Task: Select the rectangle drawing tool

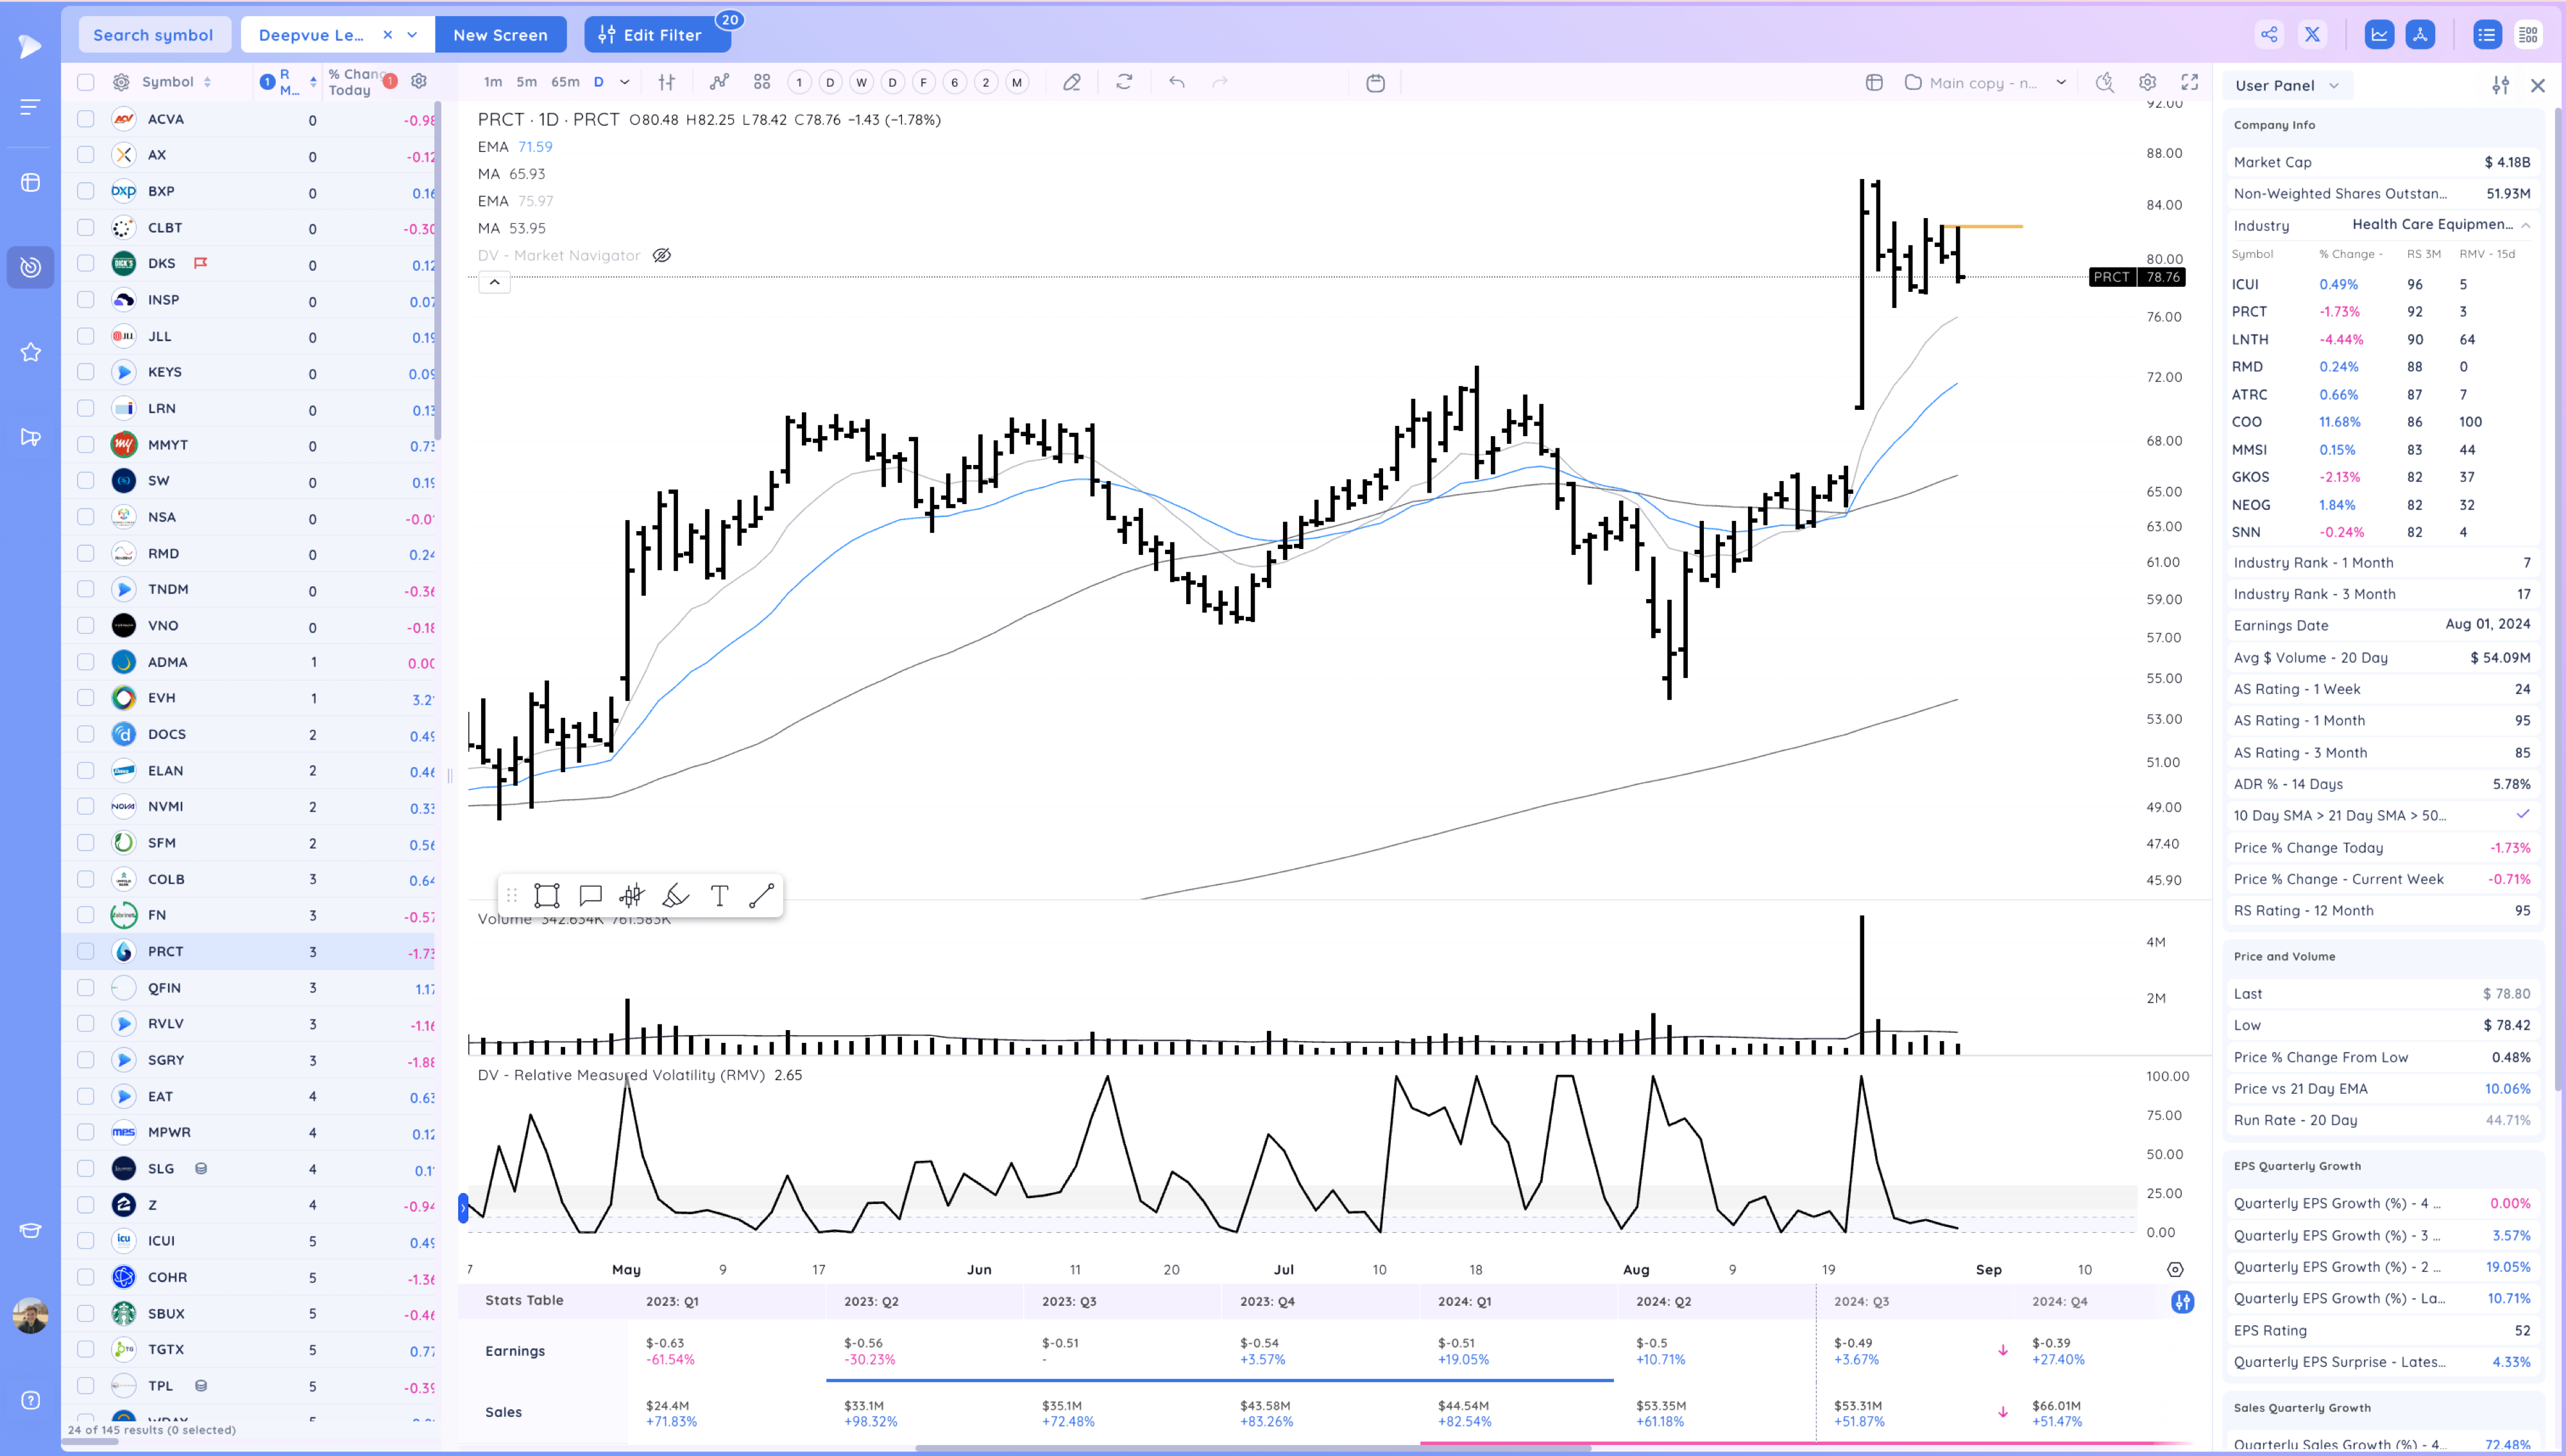Action: click(546, 895)
